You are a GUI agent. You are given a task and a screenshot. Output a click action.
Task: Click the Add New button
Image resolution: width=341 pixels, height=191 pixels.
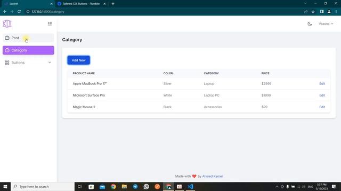(78, 60)
